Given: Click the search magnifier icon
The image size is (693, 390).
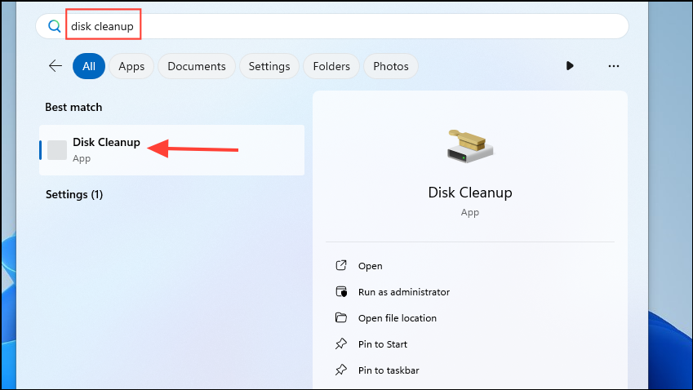Looking at the screenshot, I should [54, 26].
